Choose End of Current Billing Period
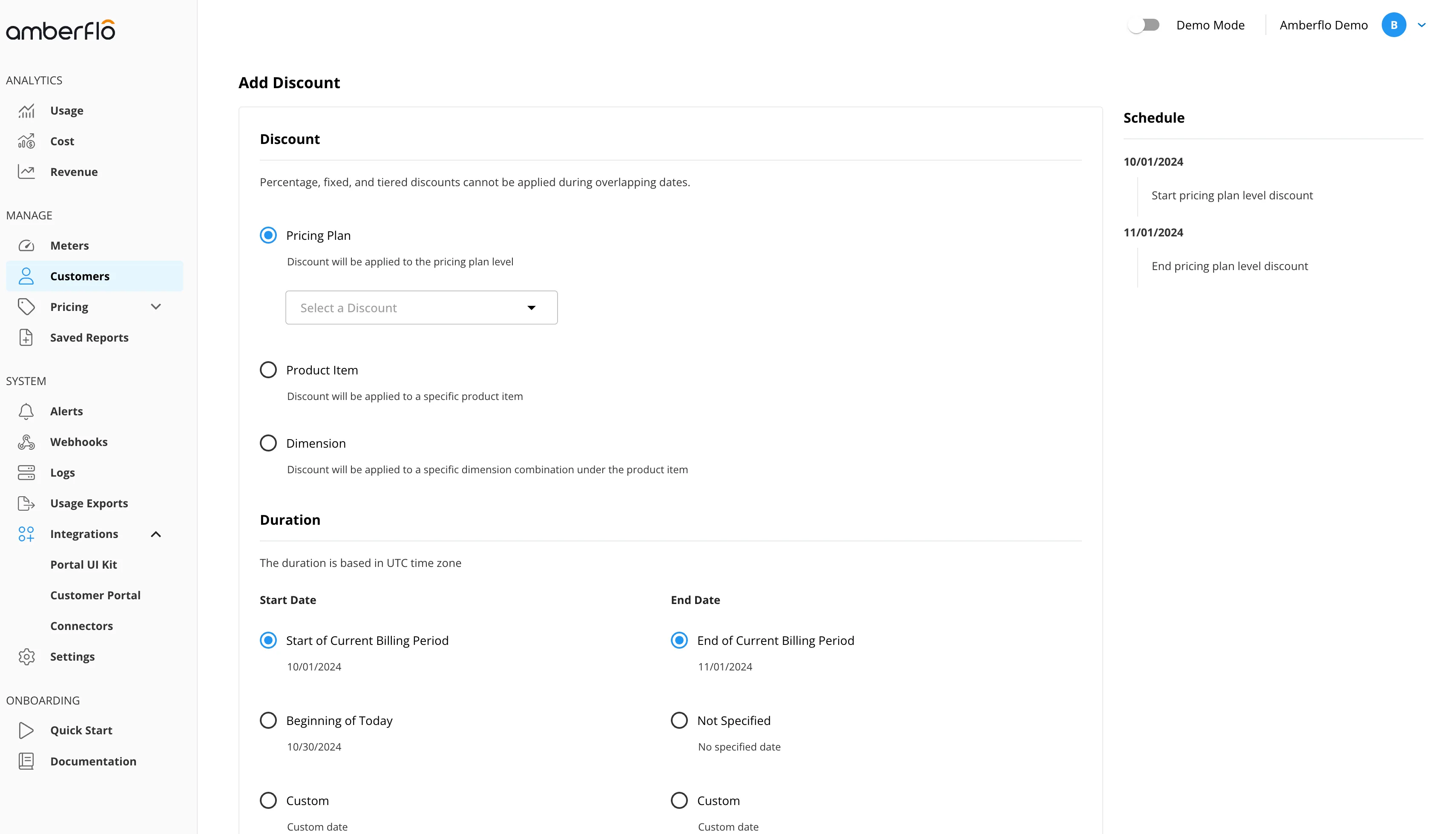 679,640
